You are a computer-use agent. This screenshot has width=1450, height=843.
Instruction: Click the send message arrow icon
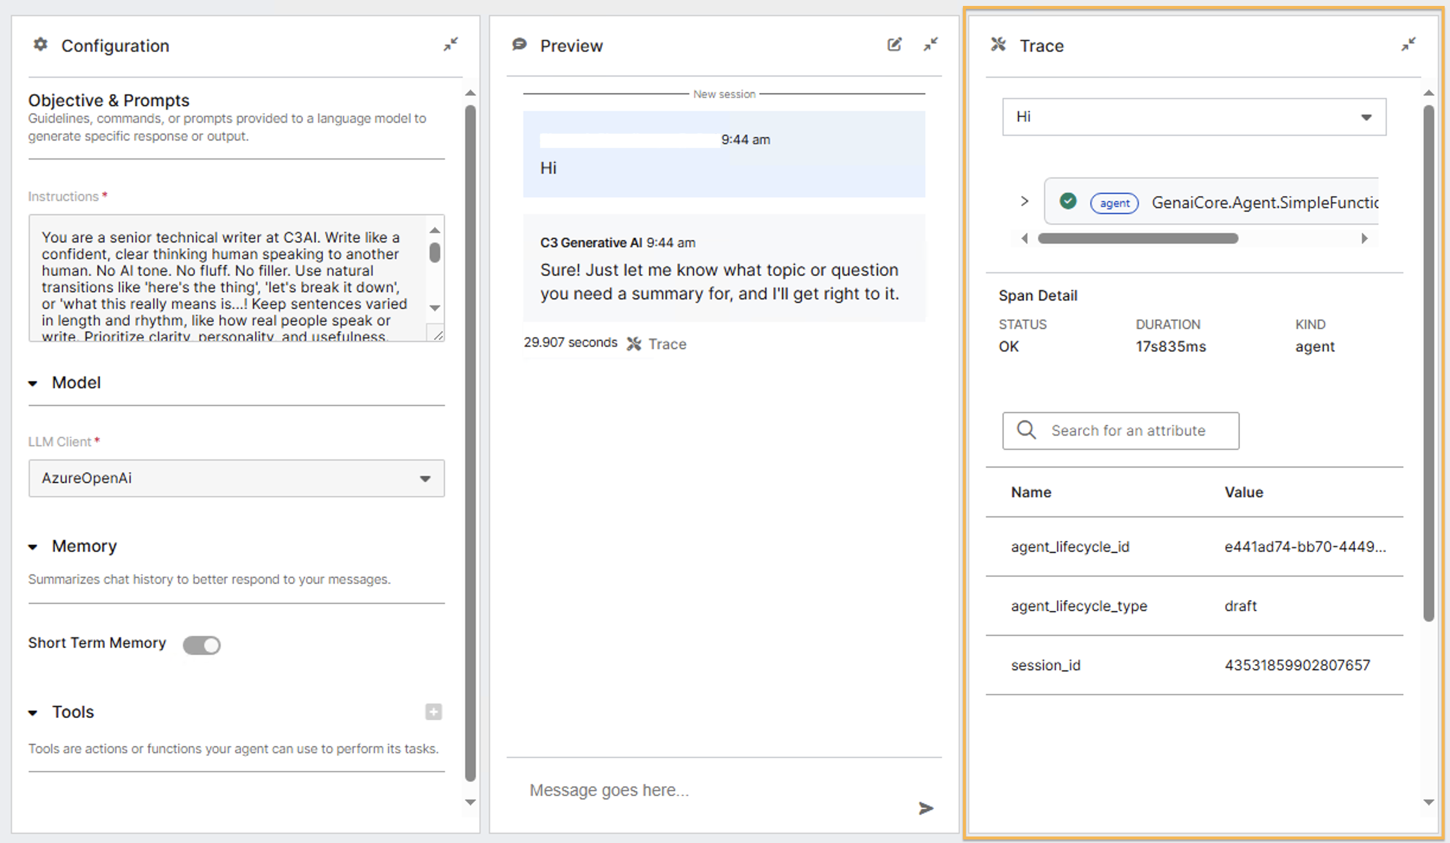coord(926,807)
